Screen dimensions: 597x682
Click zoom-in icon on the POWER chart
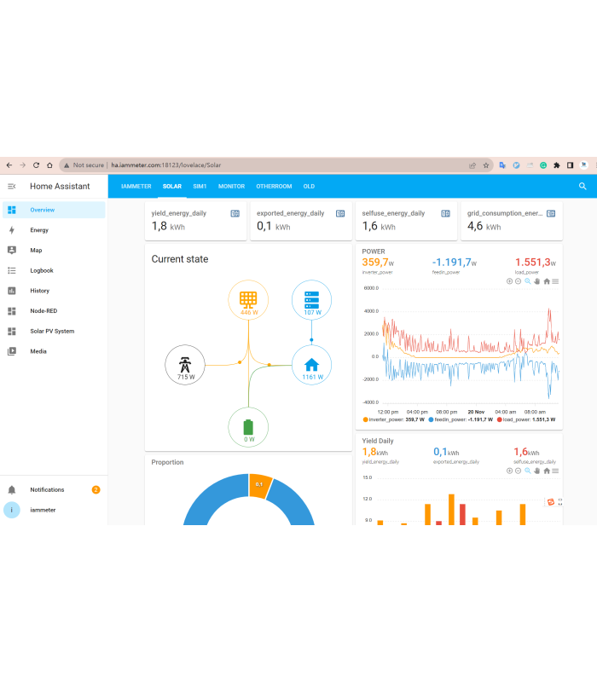(x=510, y=281)
